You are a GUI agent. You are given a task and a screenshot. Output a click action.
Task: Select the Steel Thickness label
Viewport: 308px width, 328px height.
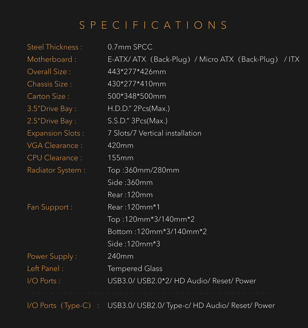point(55,47)
